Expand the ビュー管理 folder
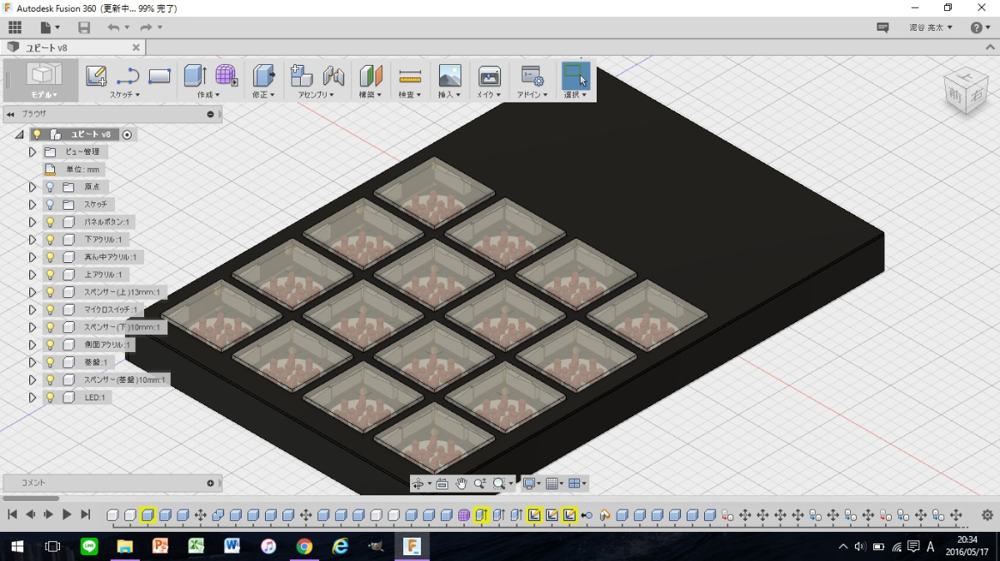 click(33, 152)
